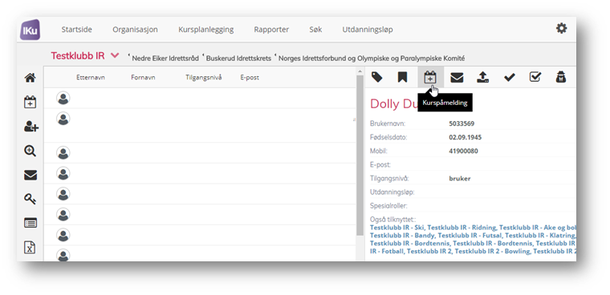Open the Kursplanlegging menu
Screen dimensions: 610x295
205,30
